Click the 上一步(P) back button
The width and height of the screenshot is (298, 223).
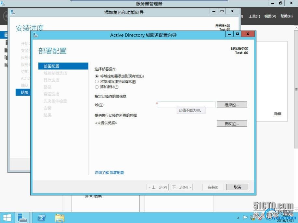click(x=158, y=187)
